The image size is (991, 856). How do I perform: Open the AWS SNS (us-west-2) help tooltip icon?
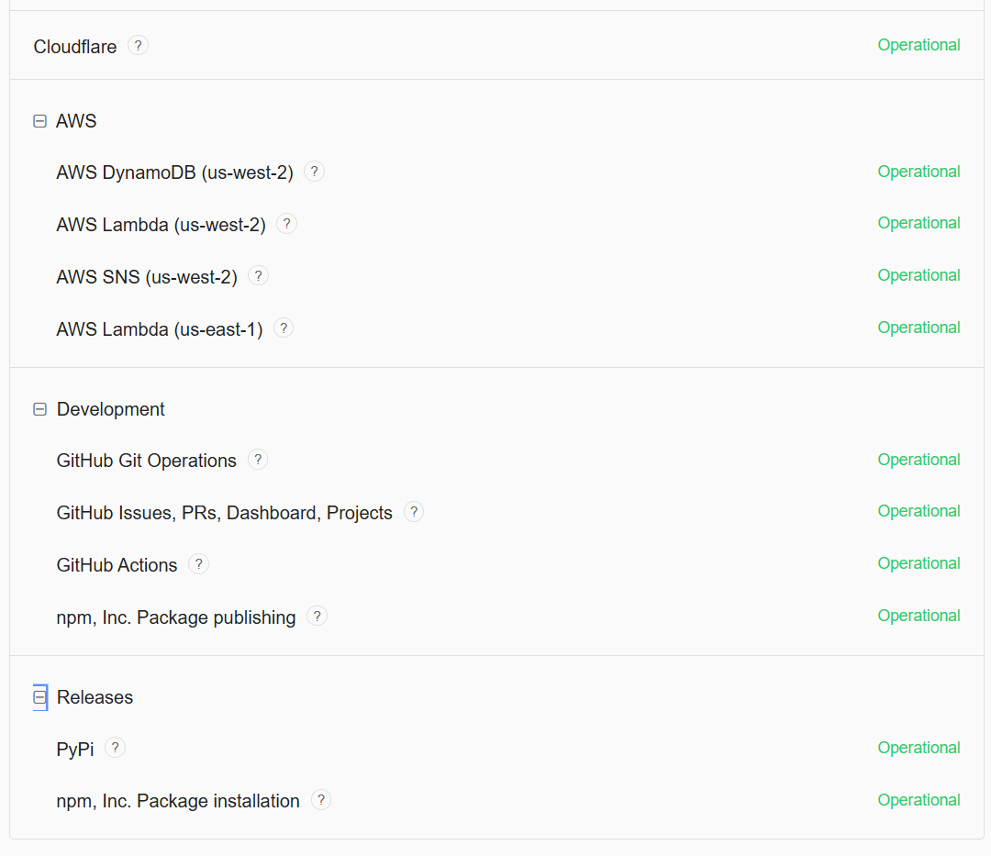click(258, 276)
